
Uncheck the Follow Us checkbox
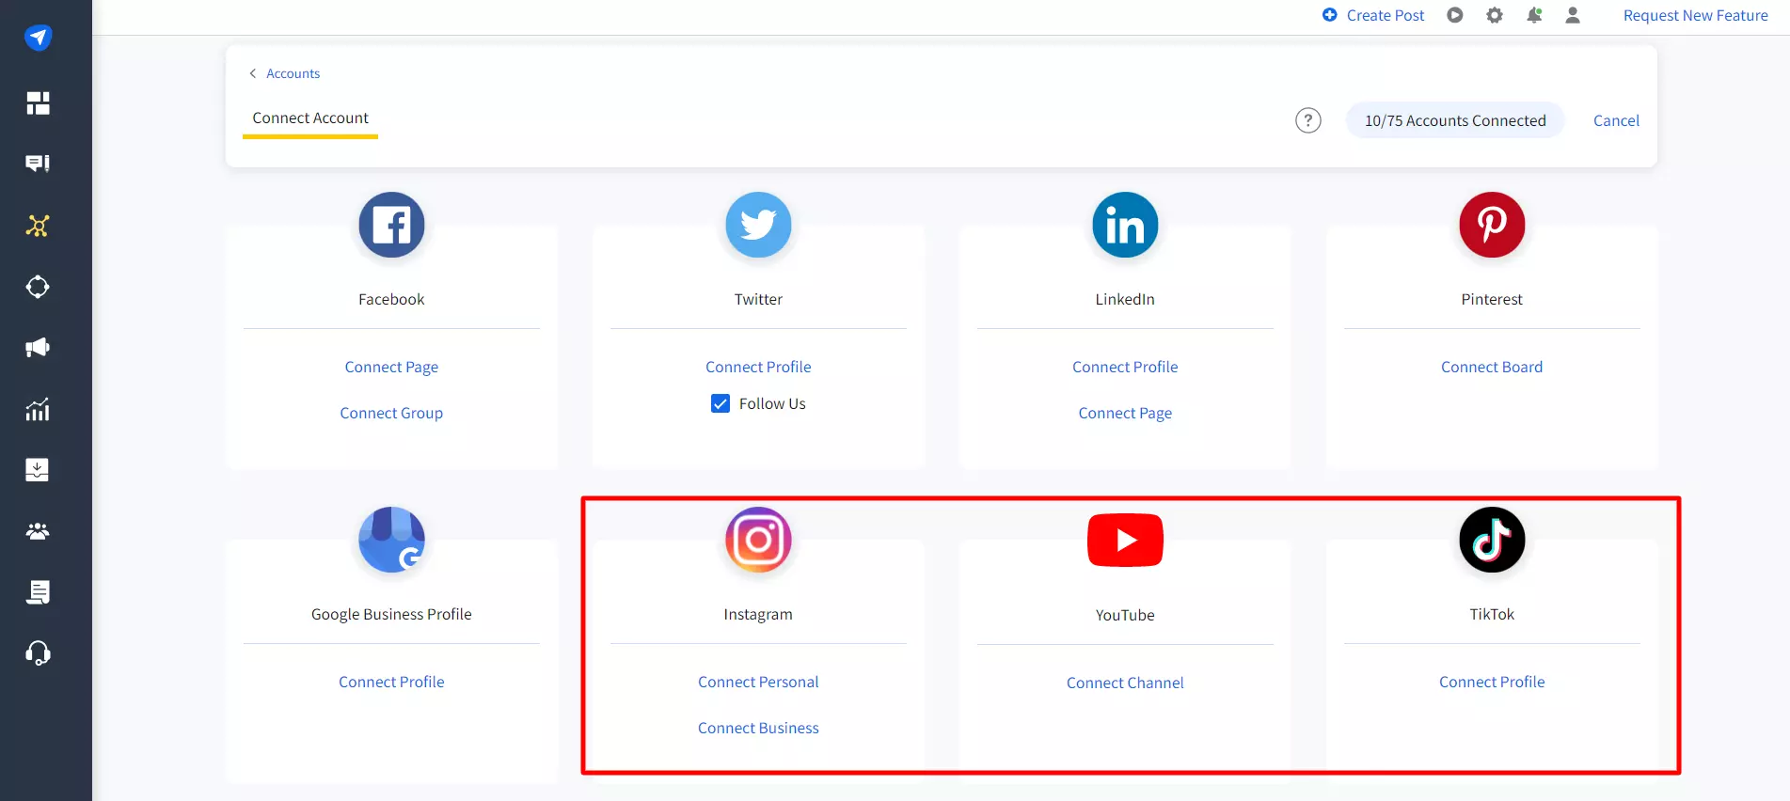(x=721, y=403)
